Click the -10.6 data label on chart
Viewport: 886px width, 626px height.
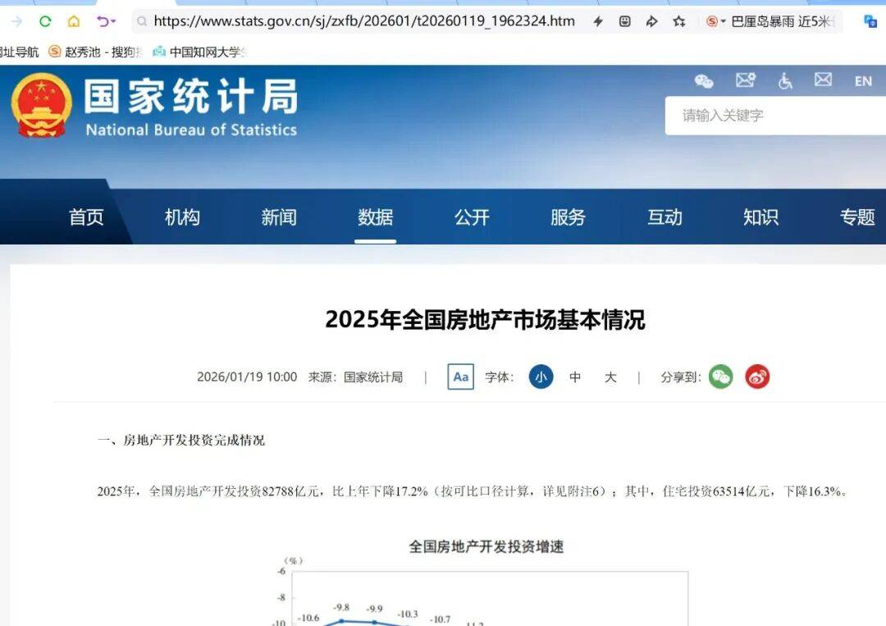click(308, 618)
